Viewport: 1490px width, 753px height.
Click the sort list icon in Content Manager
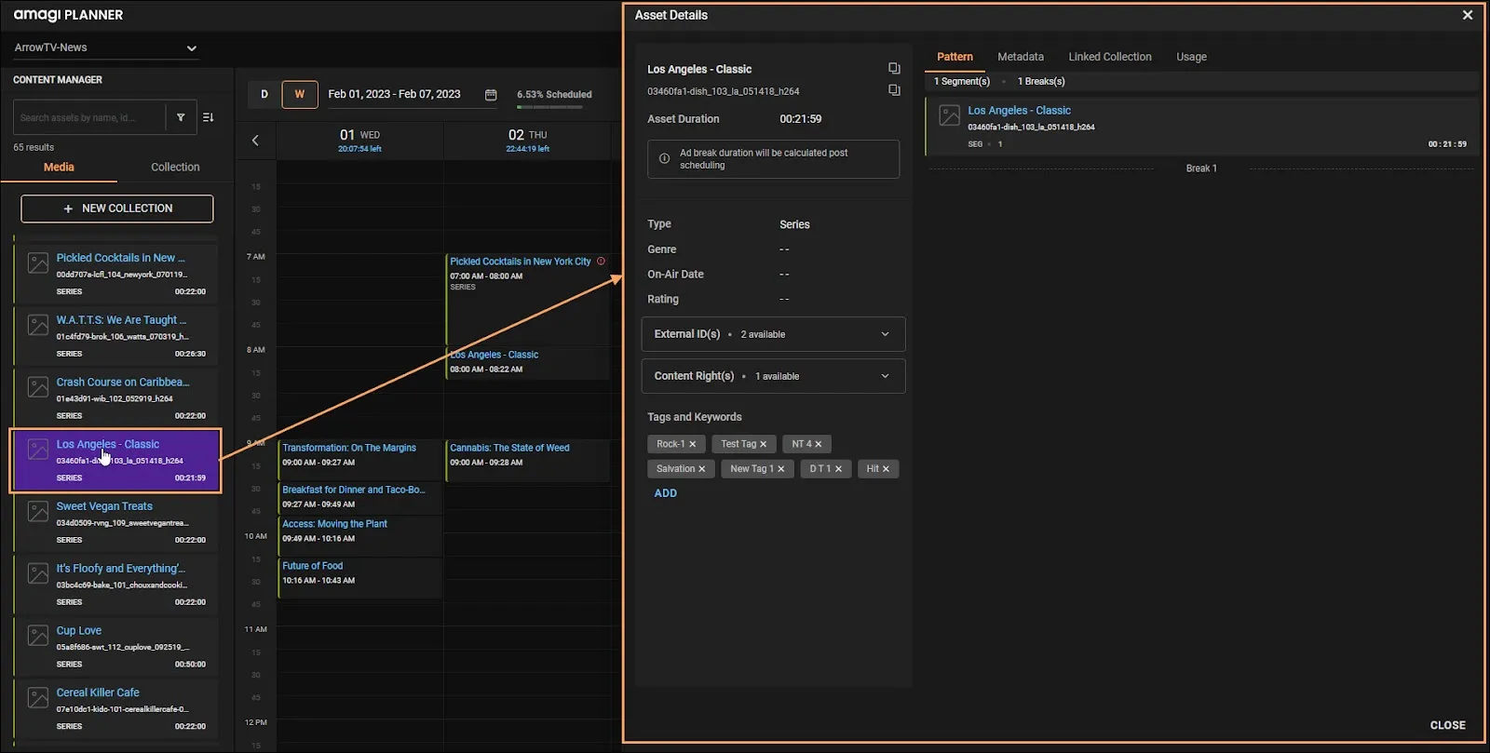coord(209,117)
